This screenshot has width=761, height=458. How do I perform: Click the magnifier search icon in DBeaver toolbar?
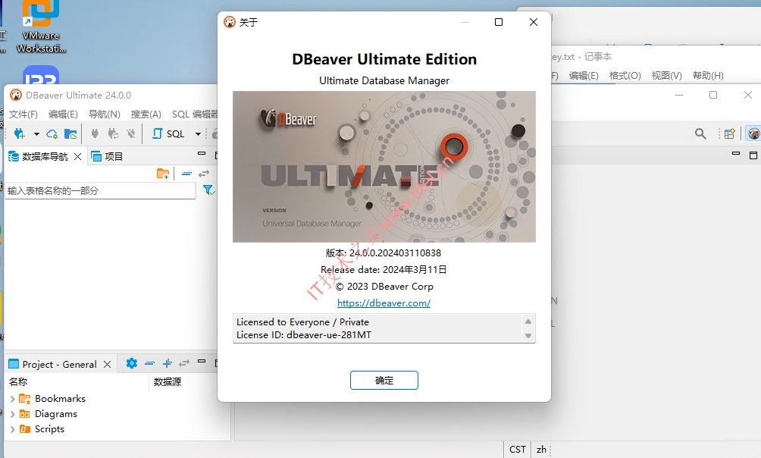[700, 133]
